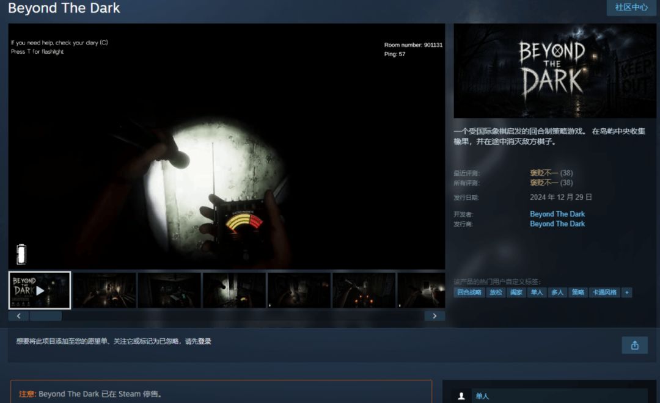Screen dimensions: 660x403
Task: Play the Beyond The Dark trailer thumbnail
Action: pos(40,290)
